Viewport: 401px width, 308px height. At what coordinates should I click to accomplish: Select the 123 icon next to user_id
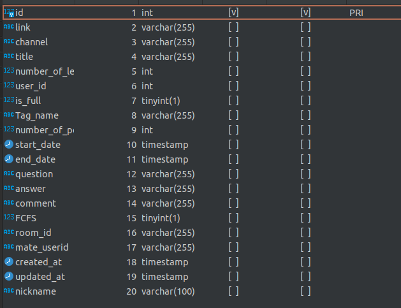point(9,85)
